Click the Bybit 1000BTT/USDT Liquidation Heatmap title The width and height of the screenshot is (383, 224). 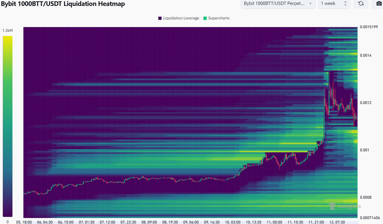click(63, 4)
